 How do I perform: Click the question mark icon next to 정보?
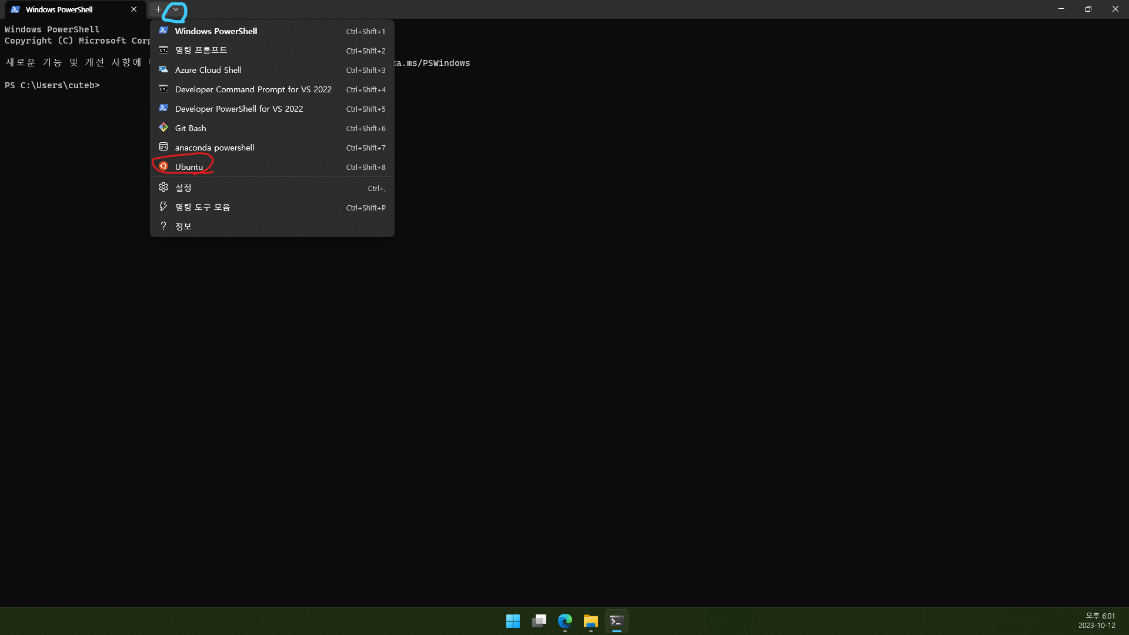pyautogui.click(x=163, y=226)
